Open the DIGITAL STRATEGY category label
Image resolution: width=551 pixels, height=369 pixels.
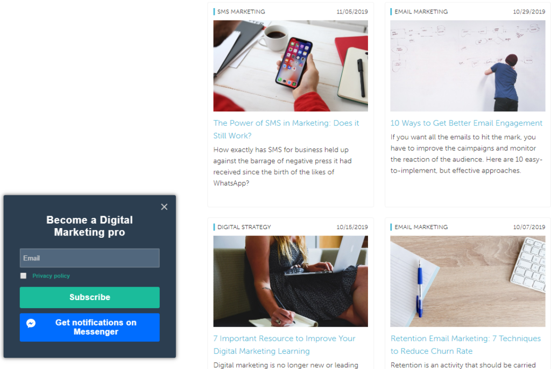(x=244, y=227)
